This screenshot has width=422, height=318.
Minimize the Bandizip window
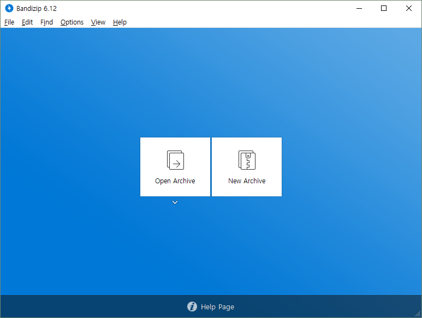(359, 8)
